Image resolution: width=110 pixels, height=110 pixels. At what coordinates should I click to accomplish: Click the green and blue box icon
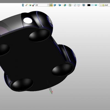tap(30, 5)
